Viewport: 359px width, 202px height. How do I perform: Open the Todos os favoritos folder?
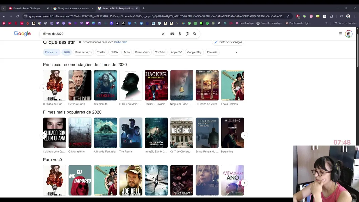tap(345, 23)
